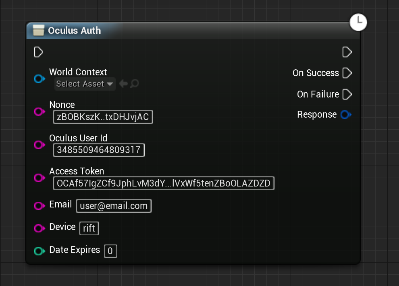Click the input execution pin
Viewport: 399px width, 286px height.
tap(39, 52)
